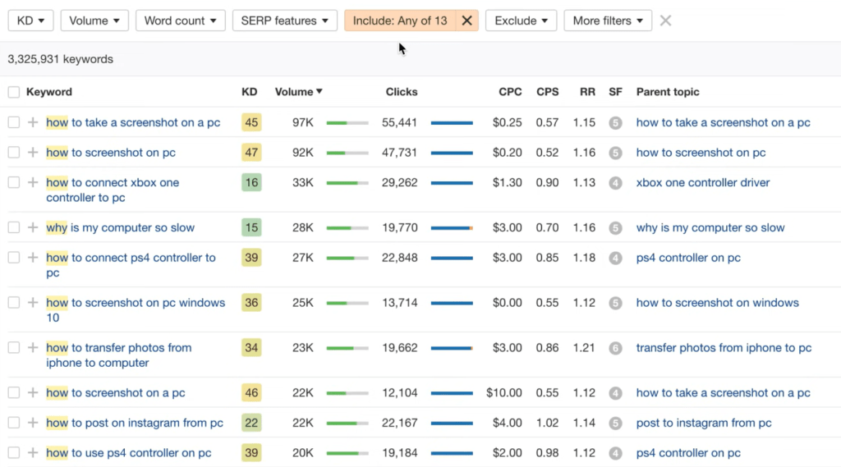Click the SF badge 6 for transfer photos row
This screenshot has height=467, width=841.
pos(615,348)
